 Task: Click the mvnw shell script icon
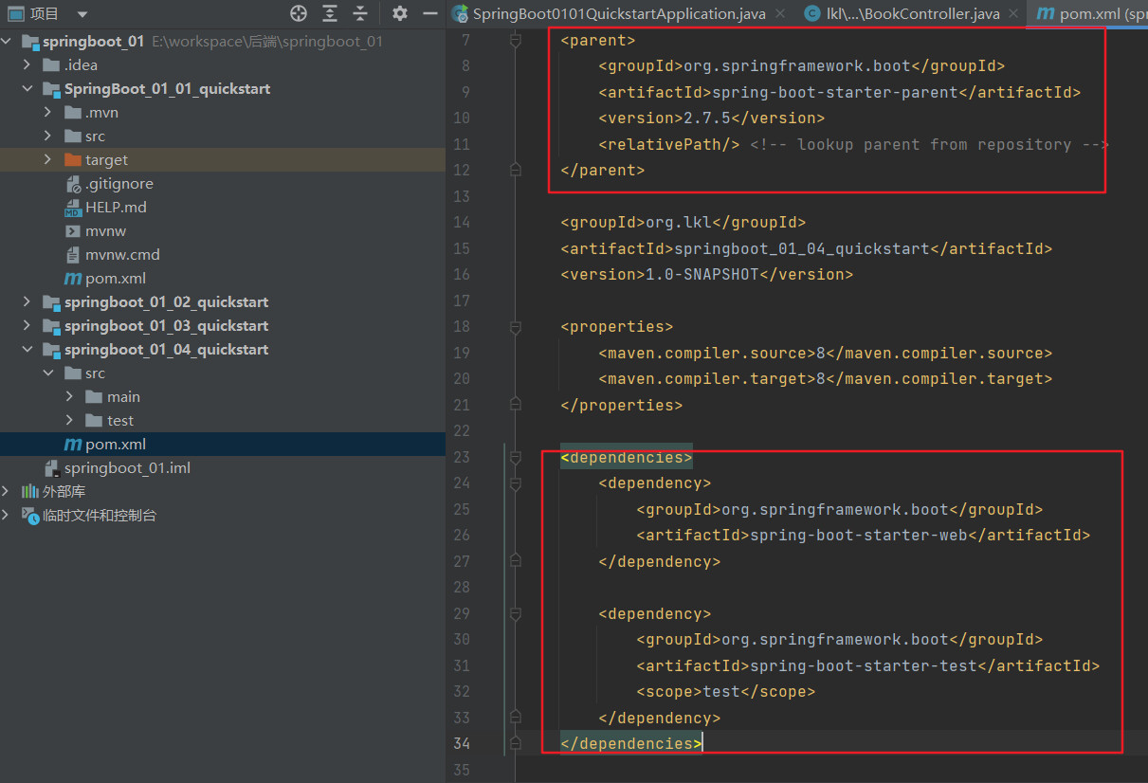coord(73,231)
